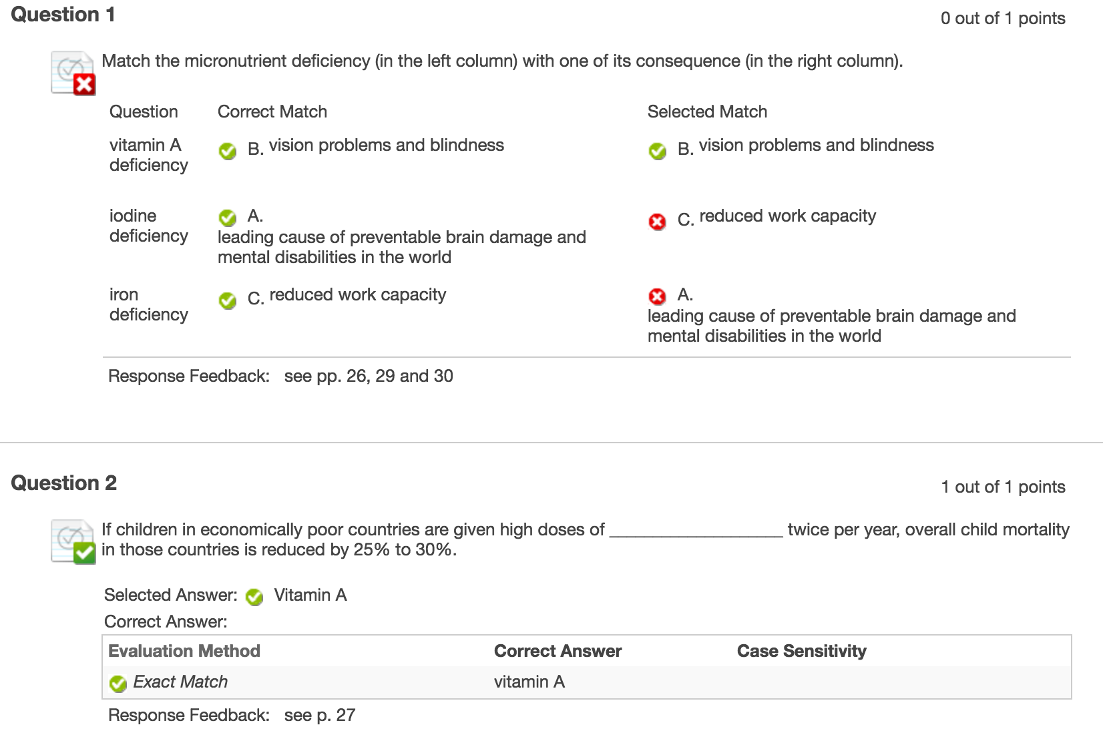Click the 'Question 2' heading
The image size is (1103, 745).
click(x=64, y=483)
